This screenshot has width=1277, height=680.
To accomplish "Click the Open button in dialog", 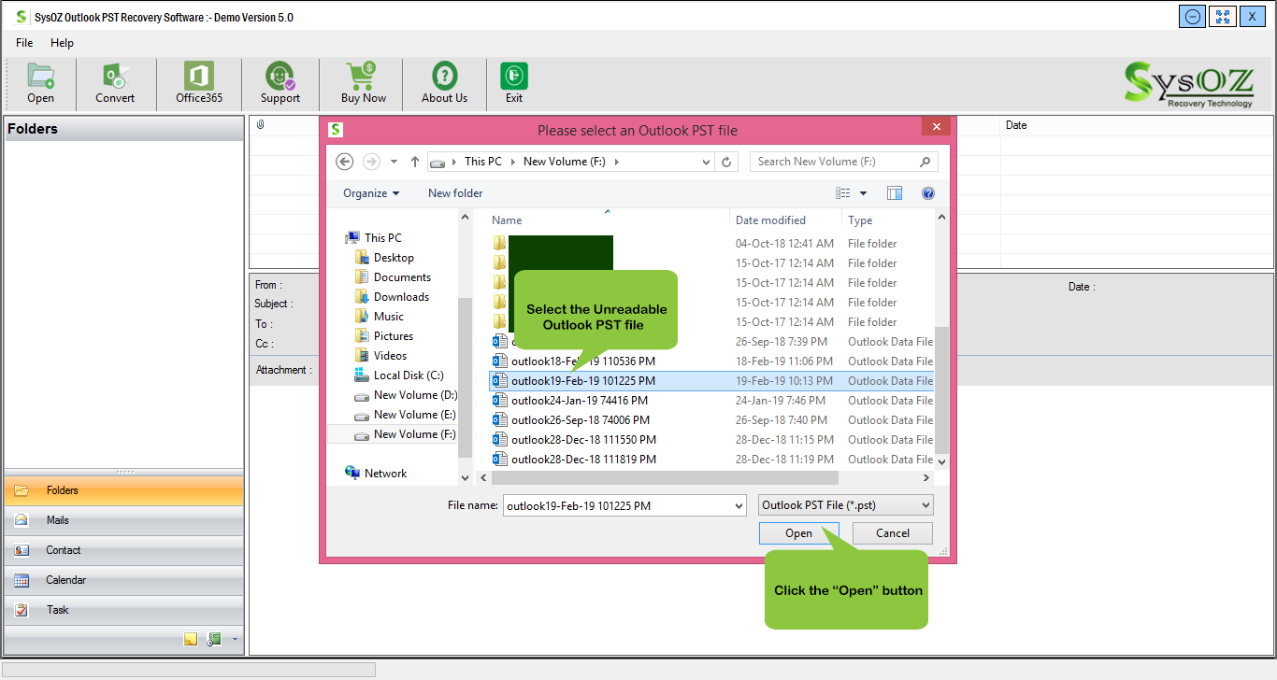I will pyautogui.click(x=798, y=533).
